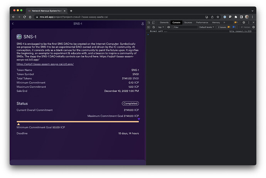Viewport: 266px width, 178px height.
Task: Open http_request.ts:319 source link
Action: click(240, 31)
